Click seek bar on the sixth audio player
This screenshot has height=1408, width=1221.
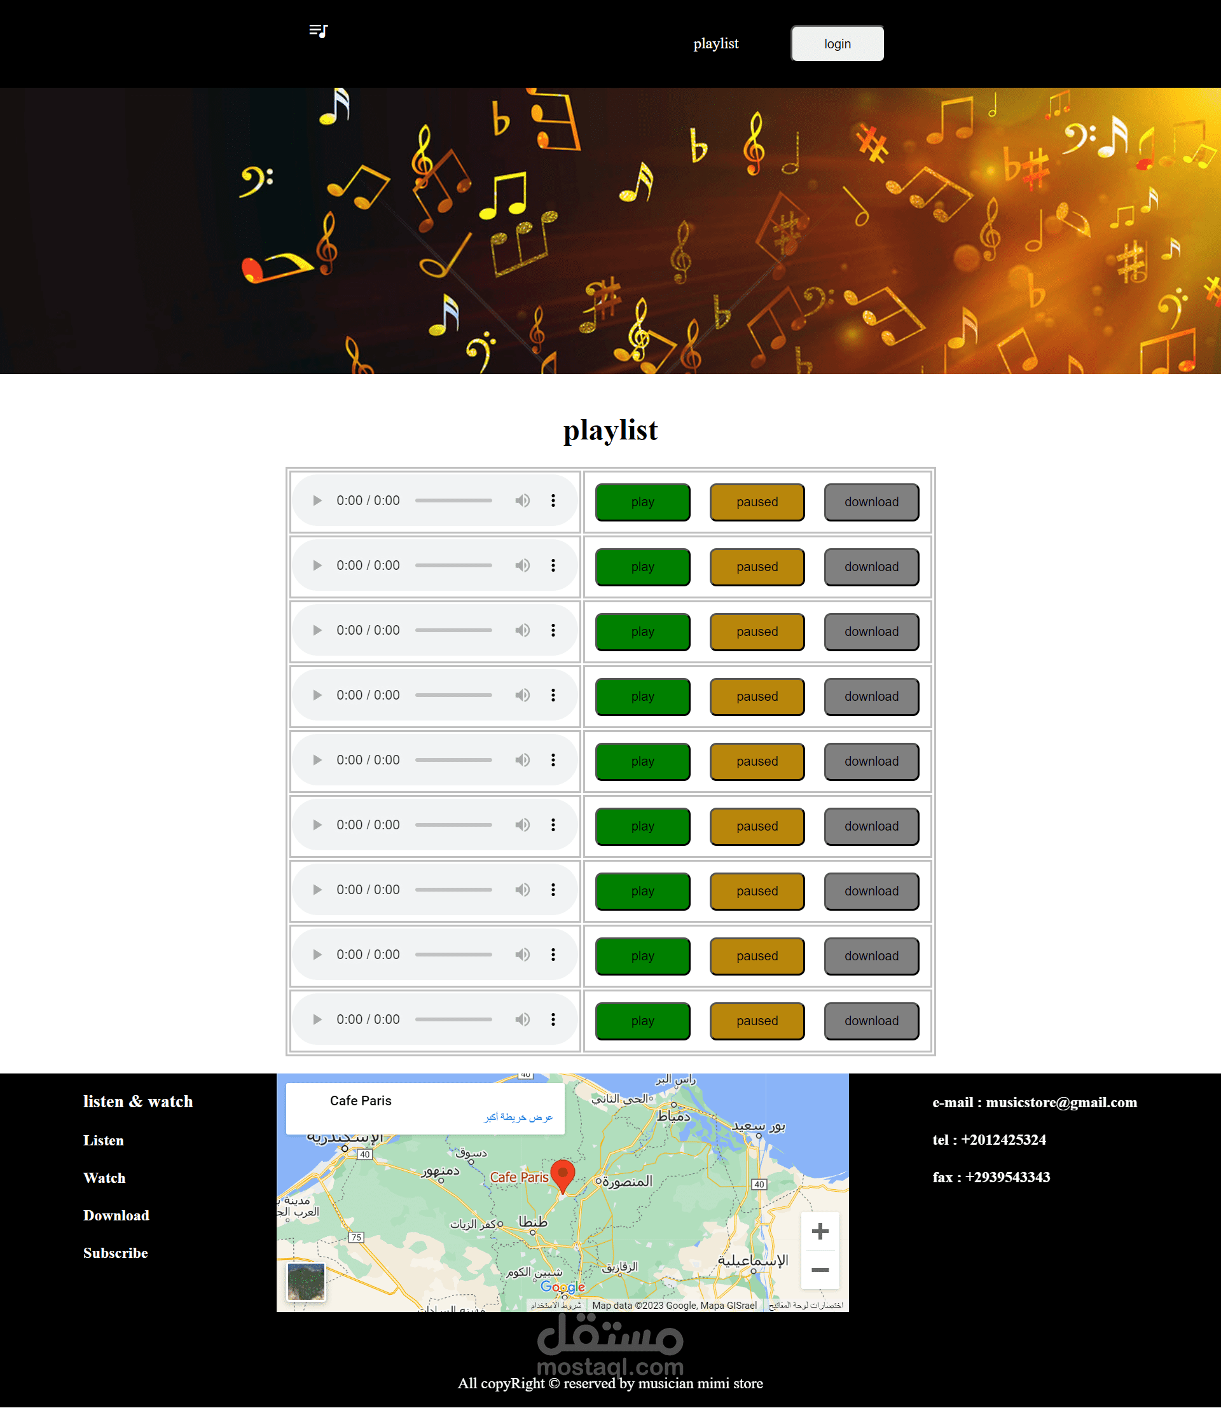coord(453,825)
